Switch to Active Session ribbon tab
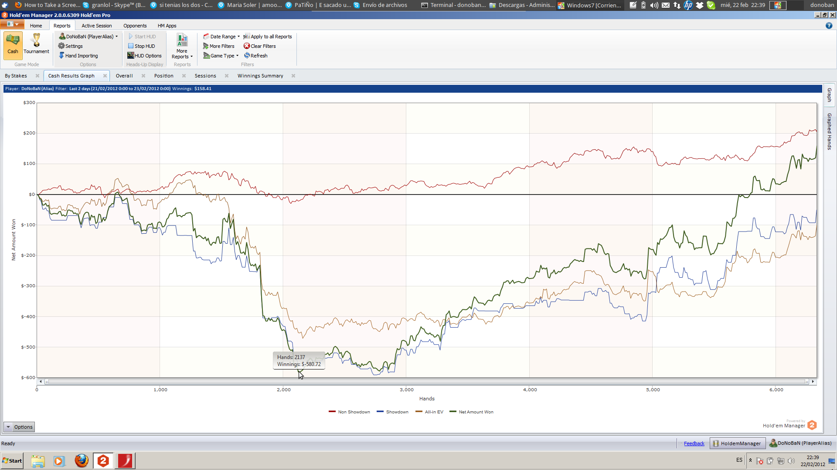The height and width of the screenshot is (470, 837). [x=97, y=26]
